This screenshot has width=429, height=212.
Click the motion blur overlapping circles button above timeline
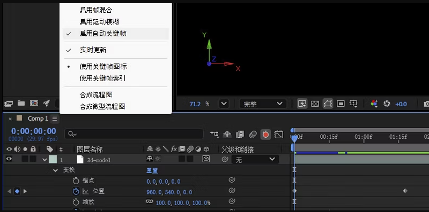tap(253, 134)
